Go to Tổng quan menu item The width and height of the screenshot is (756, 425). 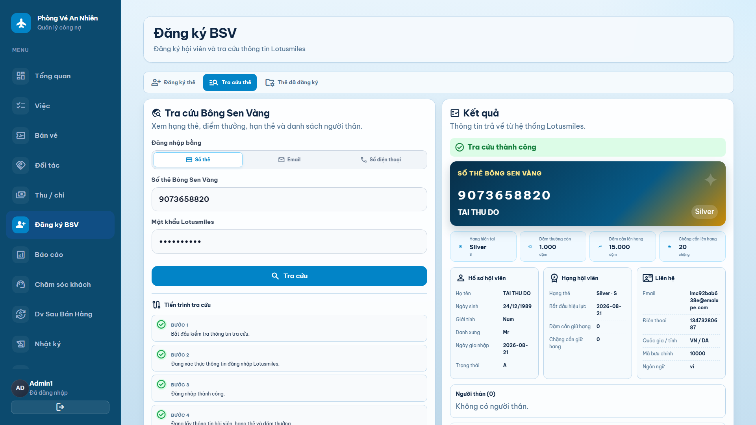click(x=60, y=76)
